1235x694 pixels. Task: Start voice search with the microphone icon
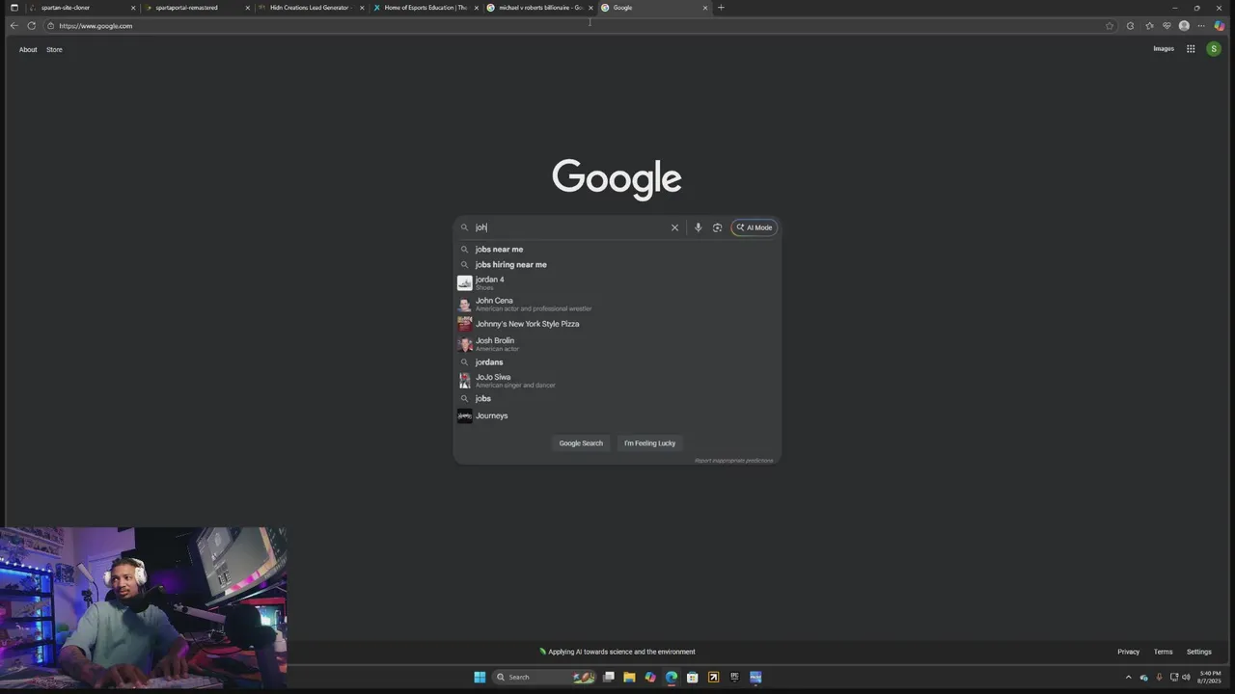tap(698, 227)
